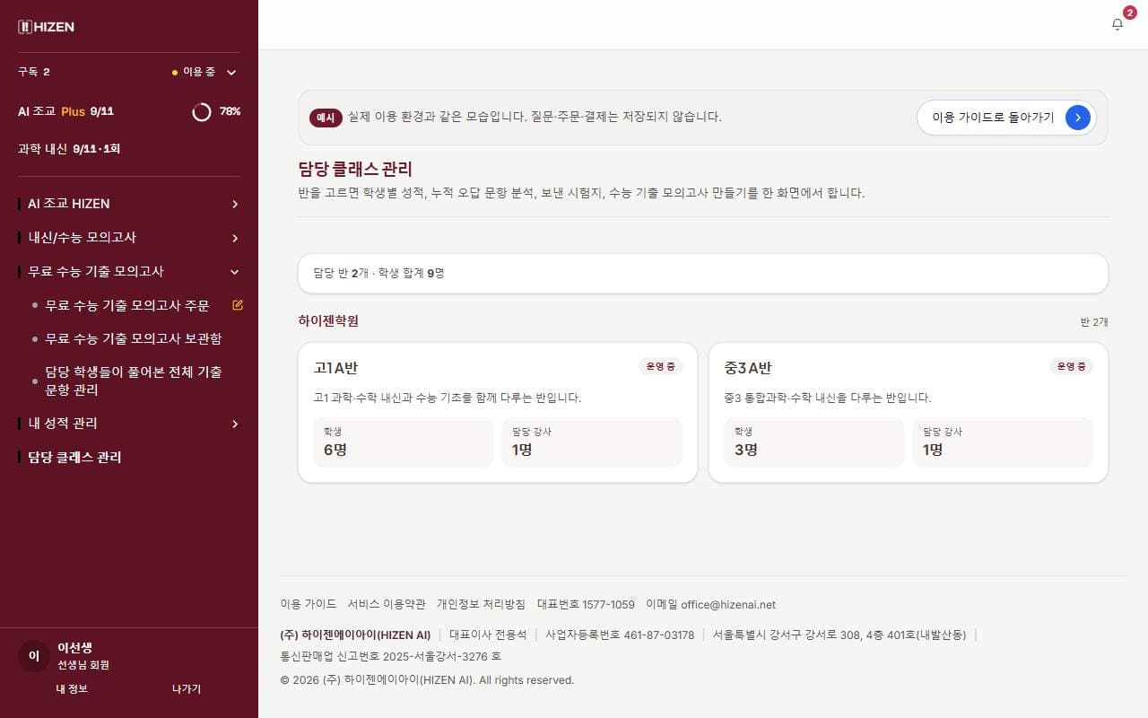Click the 대표번호 1577-1059 text

pyautogui.click(x=586, y=605)
